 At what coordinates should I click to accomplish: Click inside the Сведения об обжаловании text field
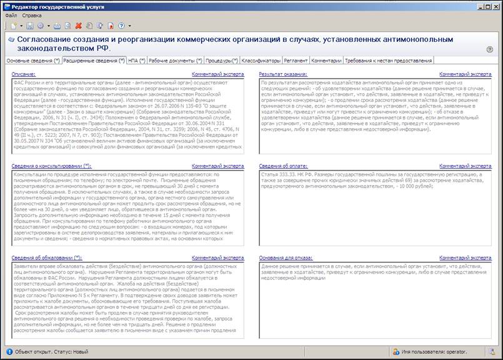click(x=127, y=300)
